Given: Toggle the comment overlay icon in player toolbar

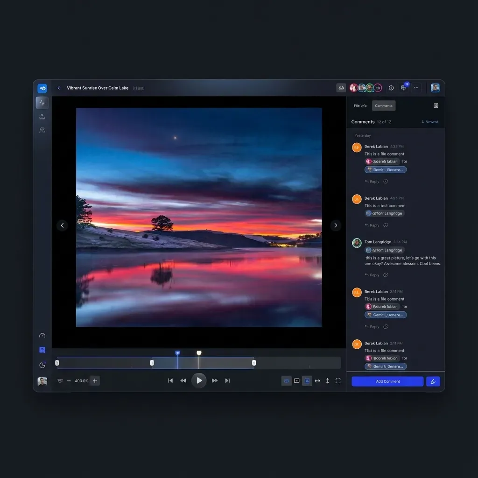Looking at the screenshot, I should tap(296, 381).
